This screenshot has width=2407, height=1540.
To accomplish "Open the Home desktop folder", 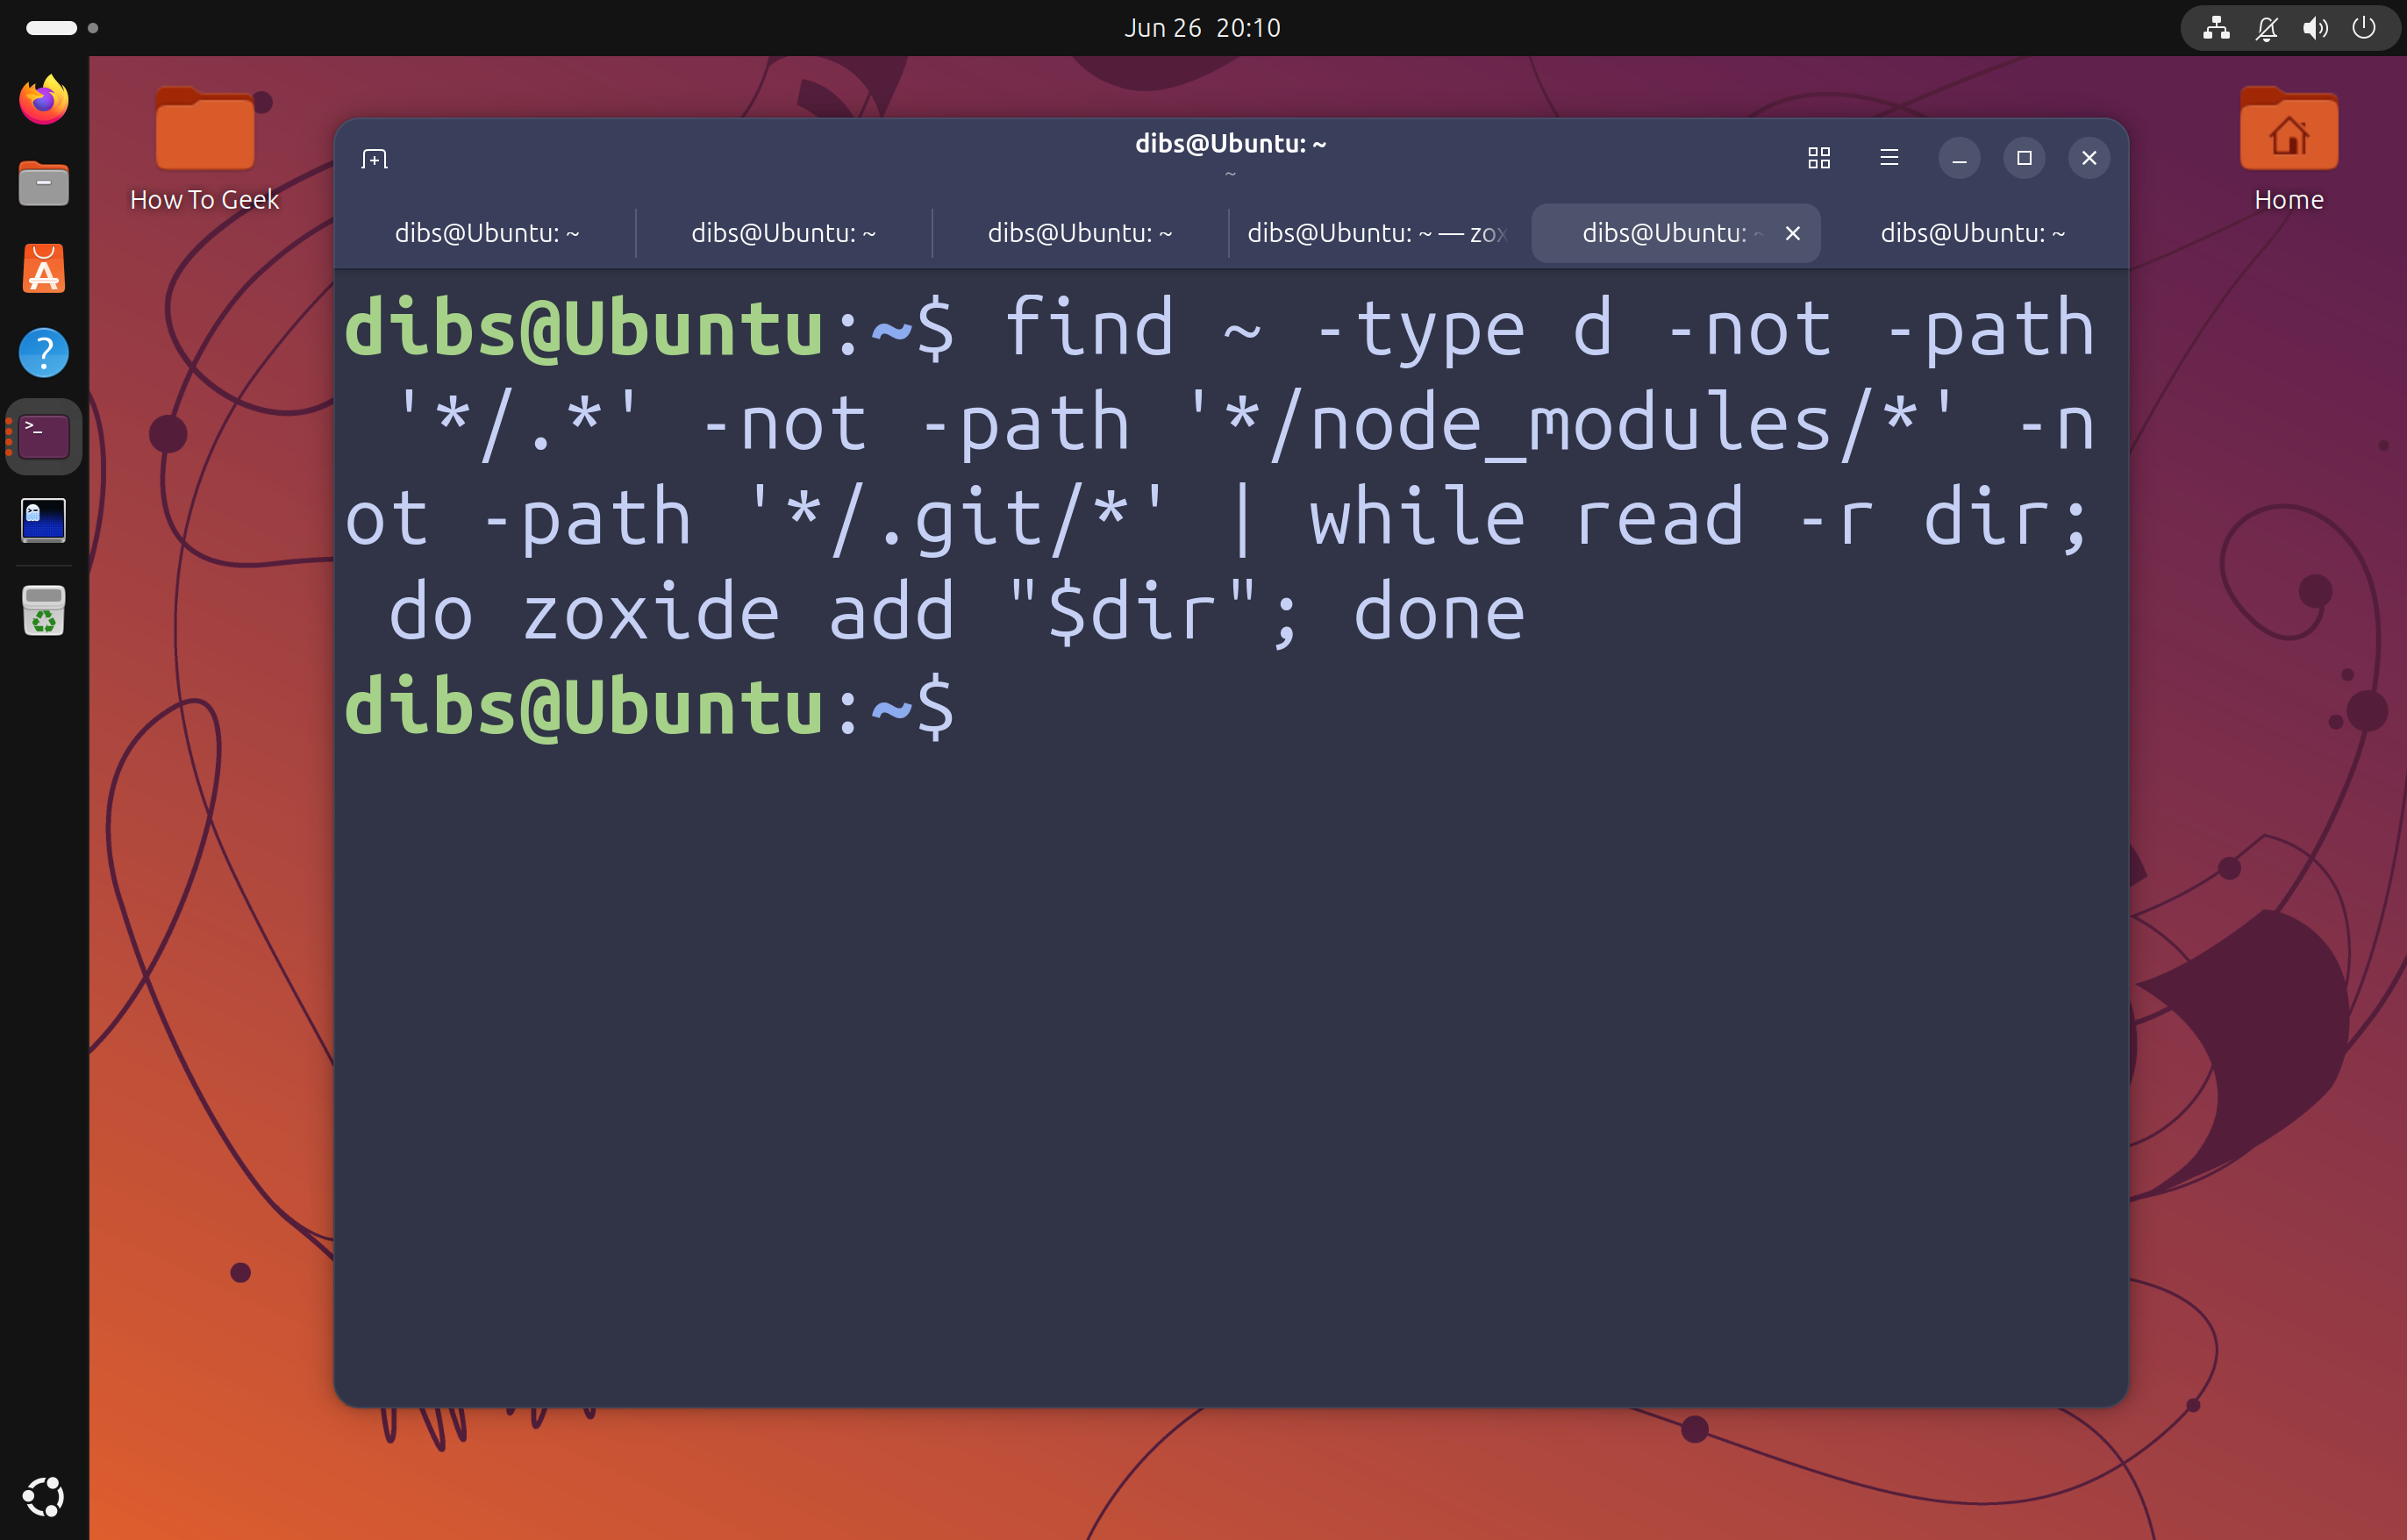I will tap(2289, 150).
